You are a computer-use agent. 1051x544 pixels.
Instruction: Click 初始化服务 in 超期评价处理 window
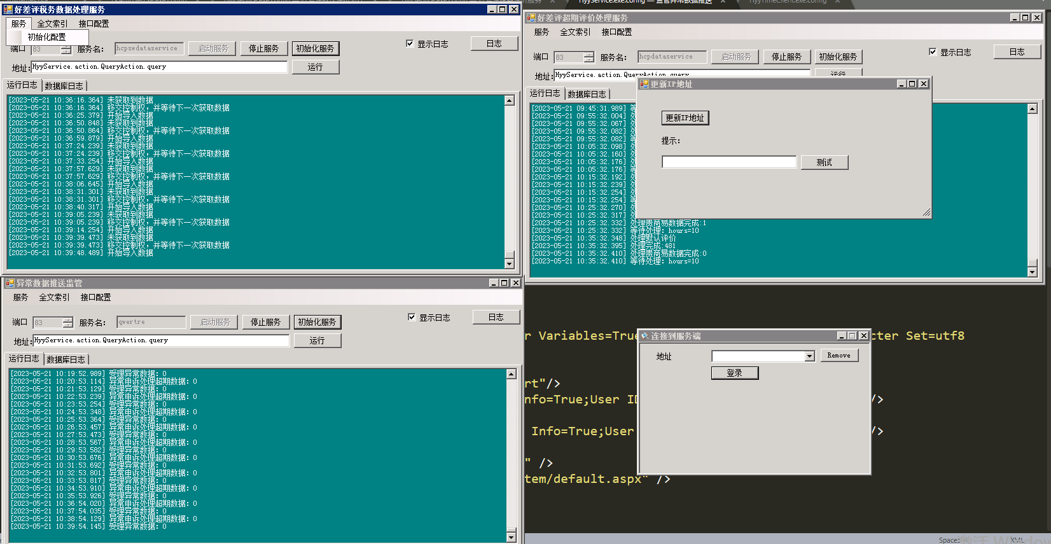click(x=838, y=57)
